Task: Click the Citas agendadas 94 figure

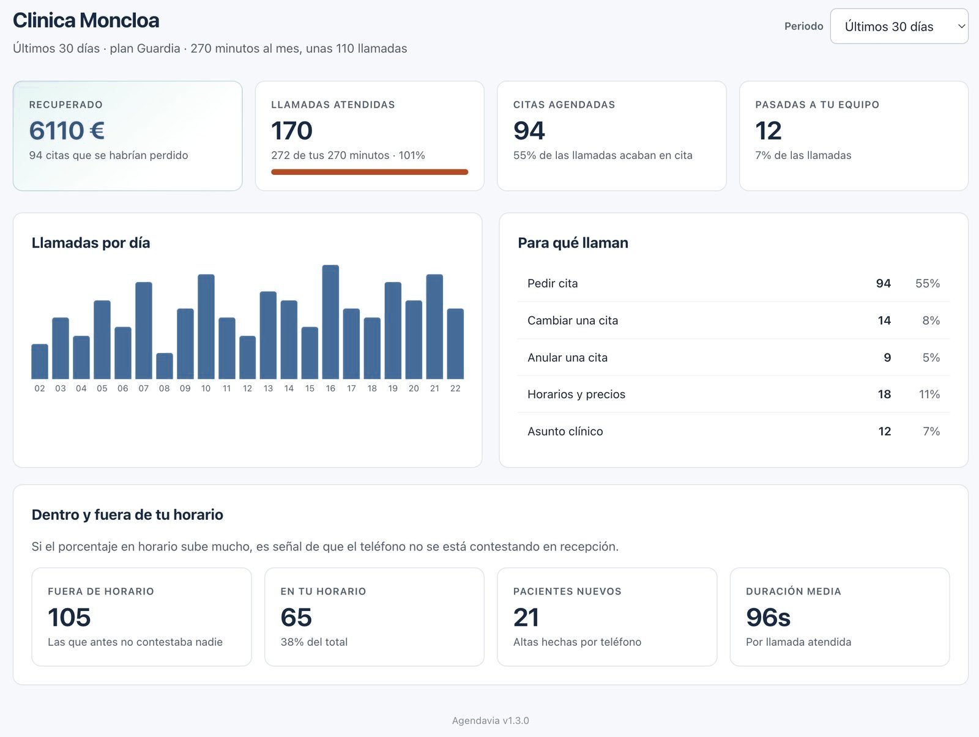Action: [529, 130]
